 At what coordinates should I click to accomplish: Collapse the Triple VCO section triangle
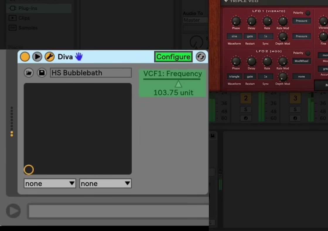pos(226,1)
